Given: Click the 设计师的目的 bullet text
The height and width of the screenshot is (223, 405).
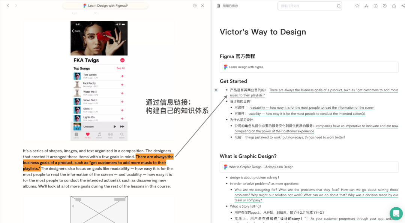Looking at the screenshot, I should click(x=240, y=101).
